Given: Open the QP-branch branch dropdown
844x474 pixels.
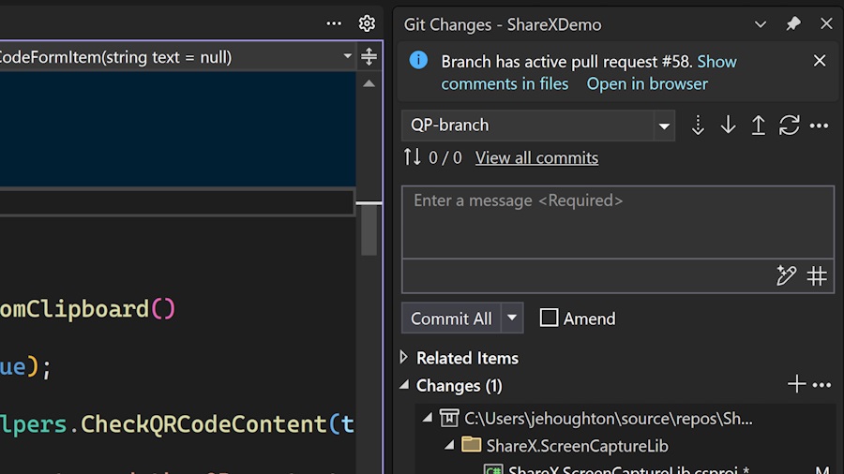Looking at the screenshot, I should (x=664, y=126).
